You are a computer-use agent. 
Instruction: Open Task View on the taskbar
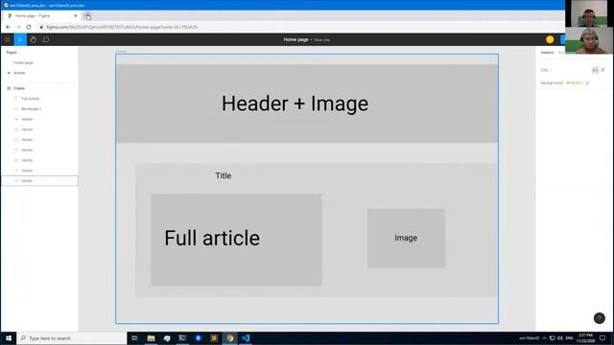pyautogui.click(x=134, y=338)
